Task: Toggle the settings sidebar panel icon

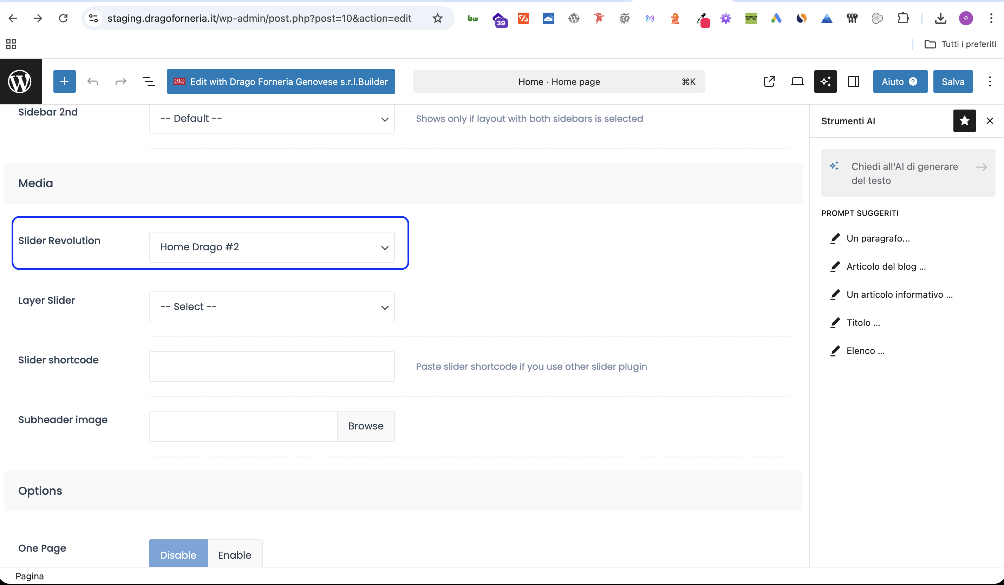Action: [853, 81]
